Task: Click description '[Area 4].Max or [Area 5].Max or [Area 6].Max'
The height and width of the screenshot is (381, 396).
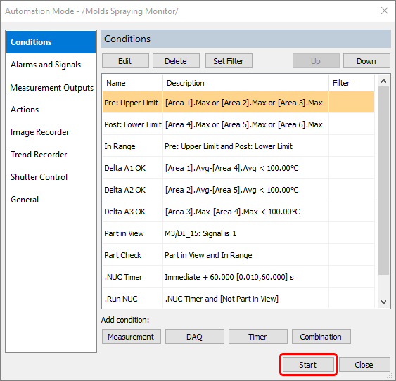Action: pos(243,124)
